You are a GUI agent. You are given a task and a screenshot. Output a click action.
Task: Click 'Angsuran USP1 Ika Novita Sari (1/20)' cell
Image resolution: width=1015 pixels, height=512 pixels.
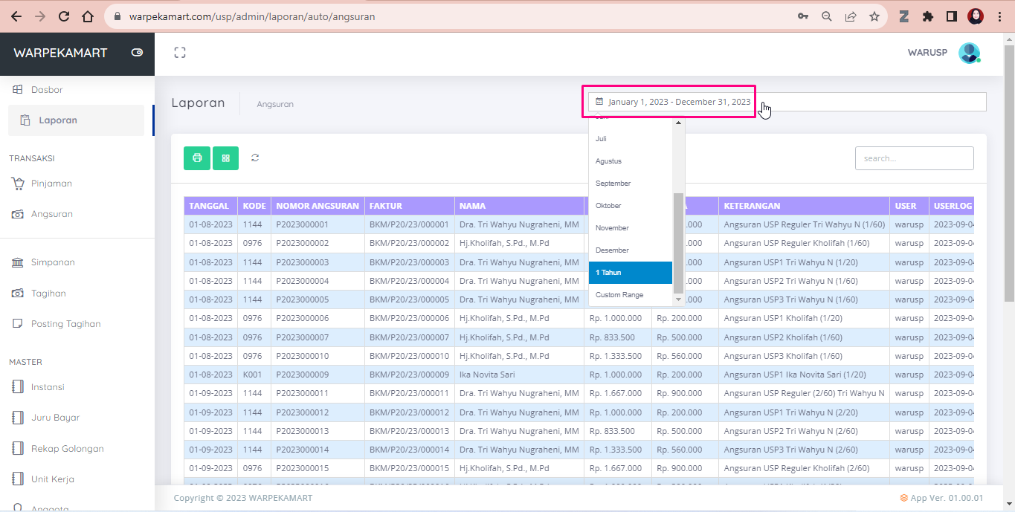pos(804,375)
